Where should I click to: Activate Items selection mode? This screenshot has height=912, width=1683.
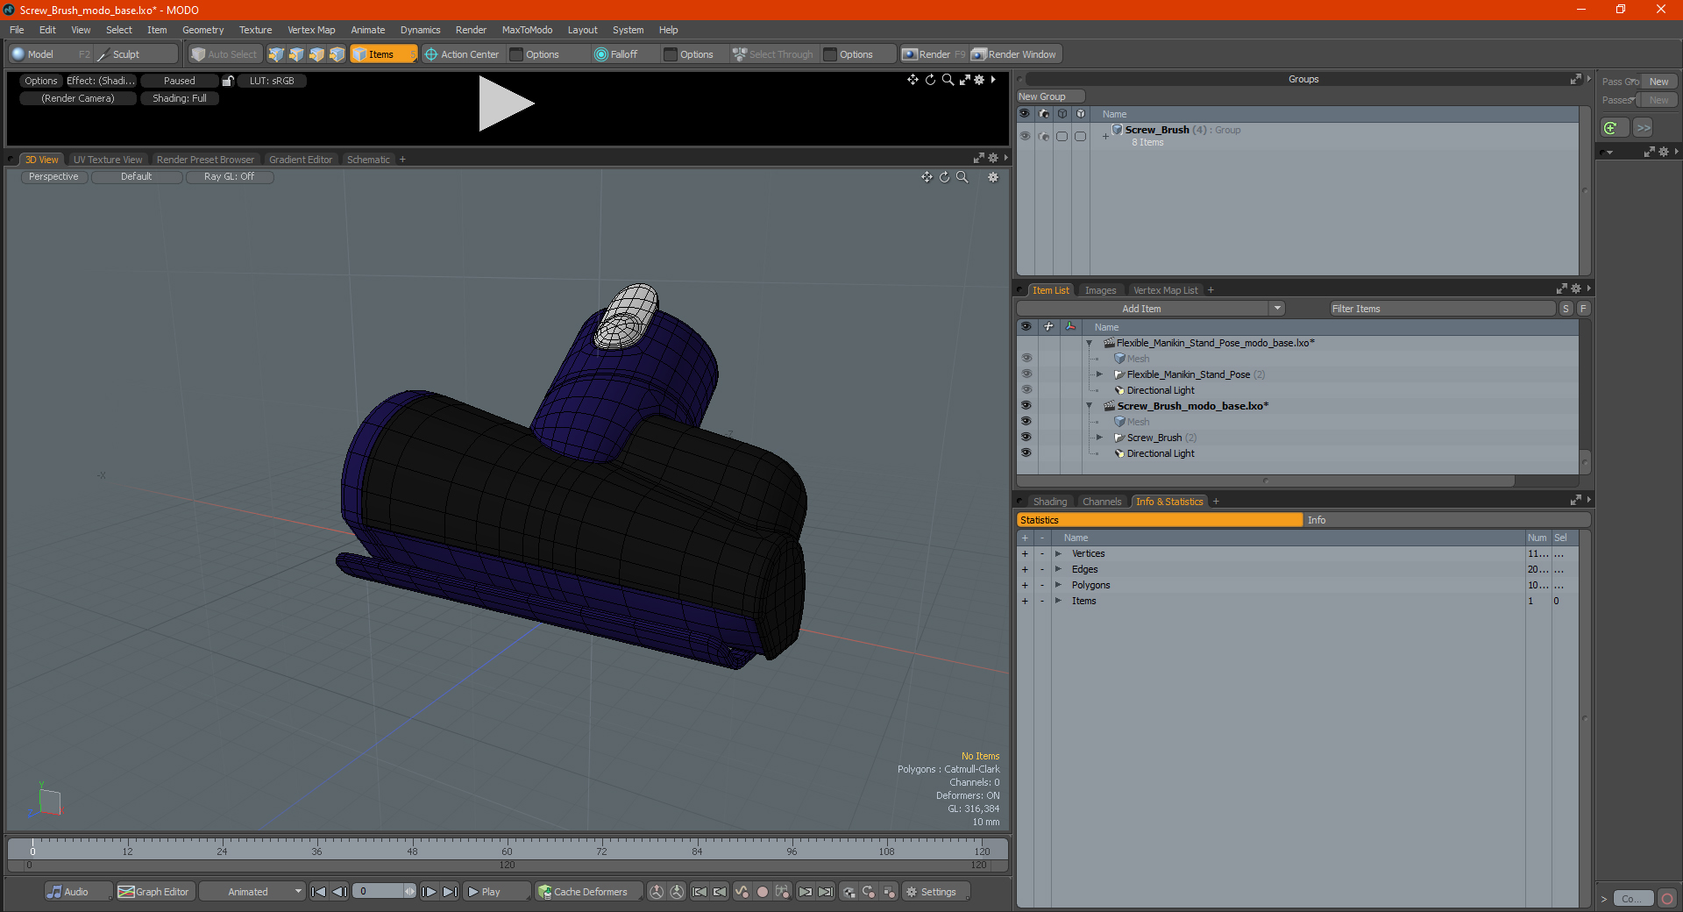(384, 54)
